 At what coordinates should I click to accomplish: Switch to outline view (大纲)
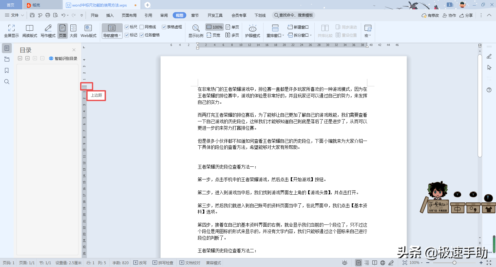click(73, 31)
